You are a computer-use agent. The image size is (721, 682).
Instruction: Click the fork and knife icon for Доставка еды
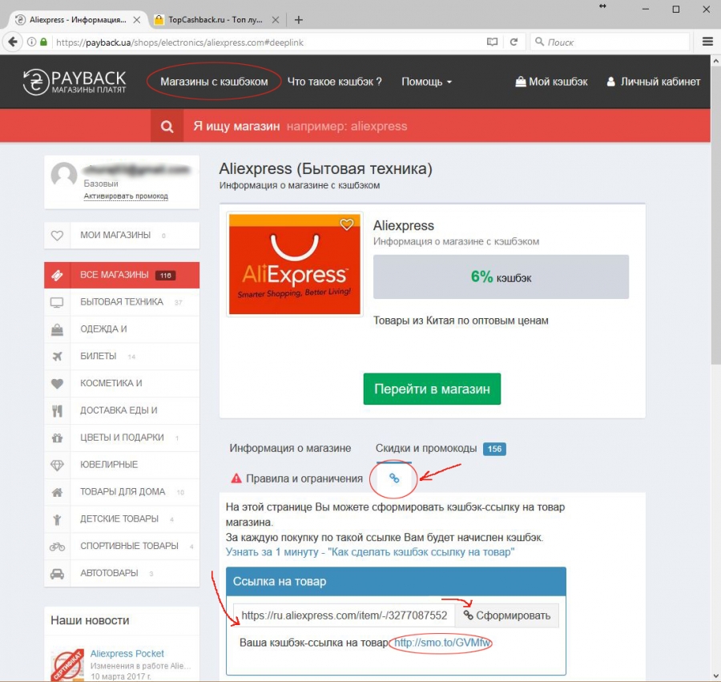tap(57, 410)
